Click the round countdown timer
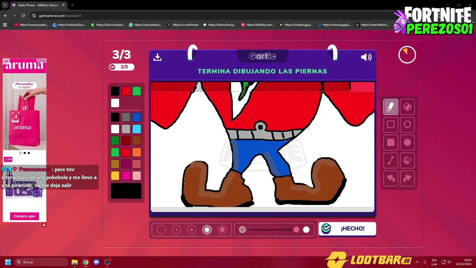The height and width of the screenshot is (268, 476). pyautogui.click(x=407, y=55)
